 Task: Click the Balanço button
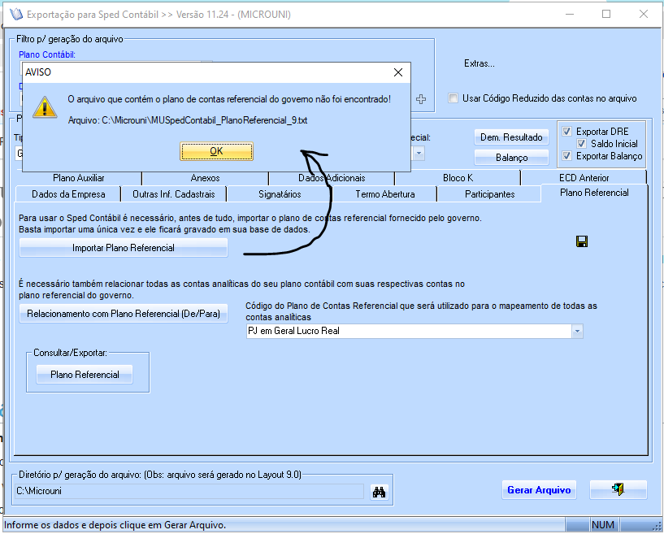pyautogui.click(x=511, y=158)
